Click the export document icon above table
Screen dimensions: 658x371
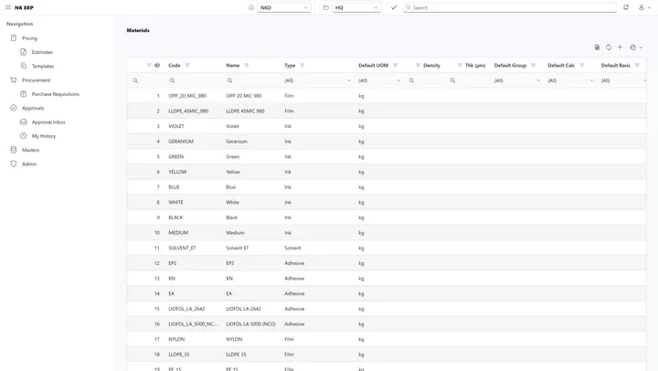tap(597, 47)
